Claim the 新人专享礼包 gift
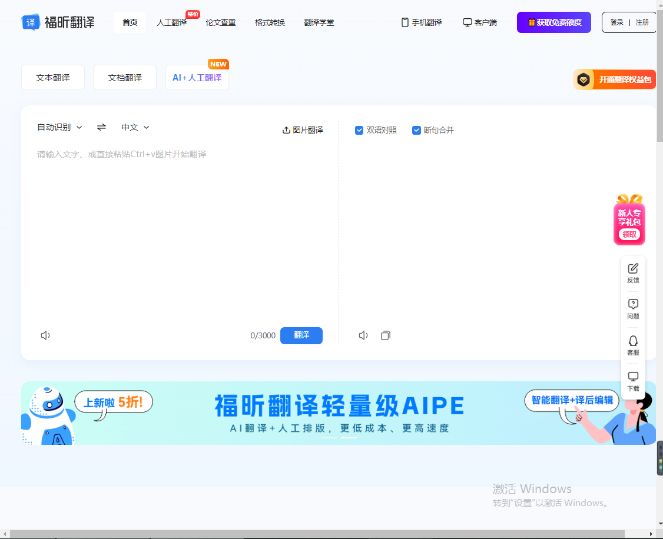The image size is (663, 539). [x=629, y=219]
